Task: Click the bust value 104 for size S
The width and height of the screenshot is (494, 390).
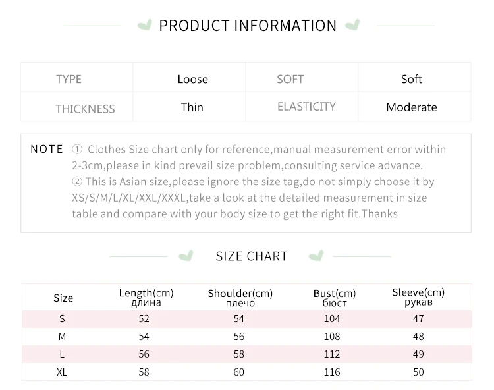Action: (x=332, y=319)
